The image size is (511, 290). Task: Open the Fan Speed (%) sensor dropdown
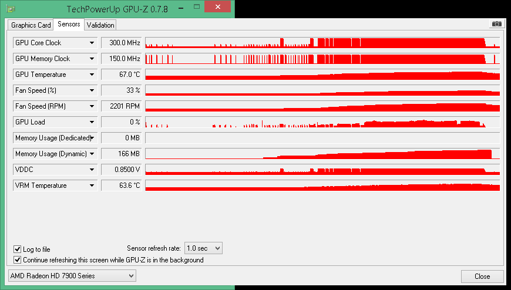coord(55,90)
